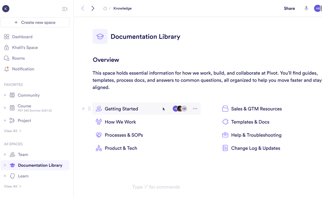This screenshot has width=322, height=197.
Task: Click the Share button
Action: (x=289, y=8)
